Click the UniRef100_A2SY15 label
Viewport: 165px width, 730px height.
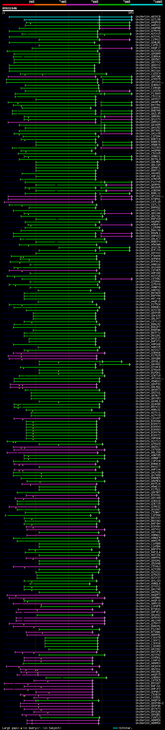pos(148,34)
